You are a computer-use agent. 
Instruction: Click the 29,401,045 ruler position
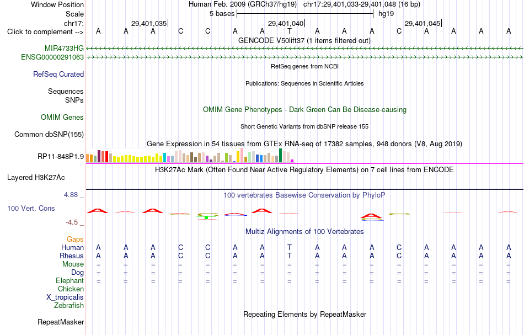coord(423,23)
